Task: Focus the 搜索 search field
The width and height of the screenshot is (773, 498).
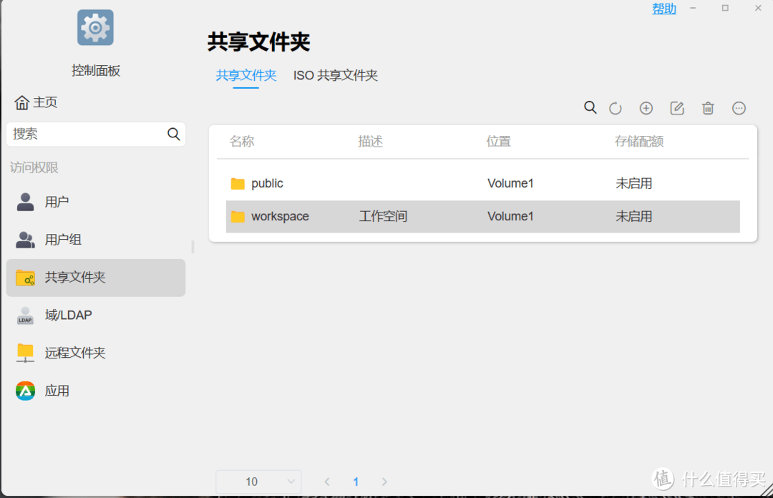Action: 96,134
